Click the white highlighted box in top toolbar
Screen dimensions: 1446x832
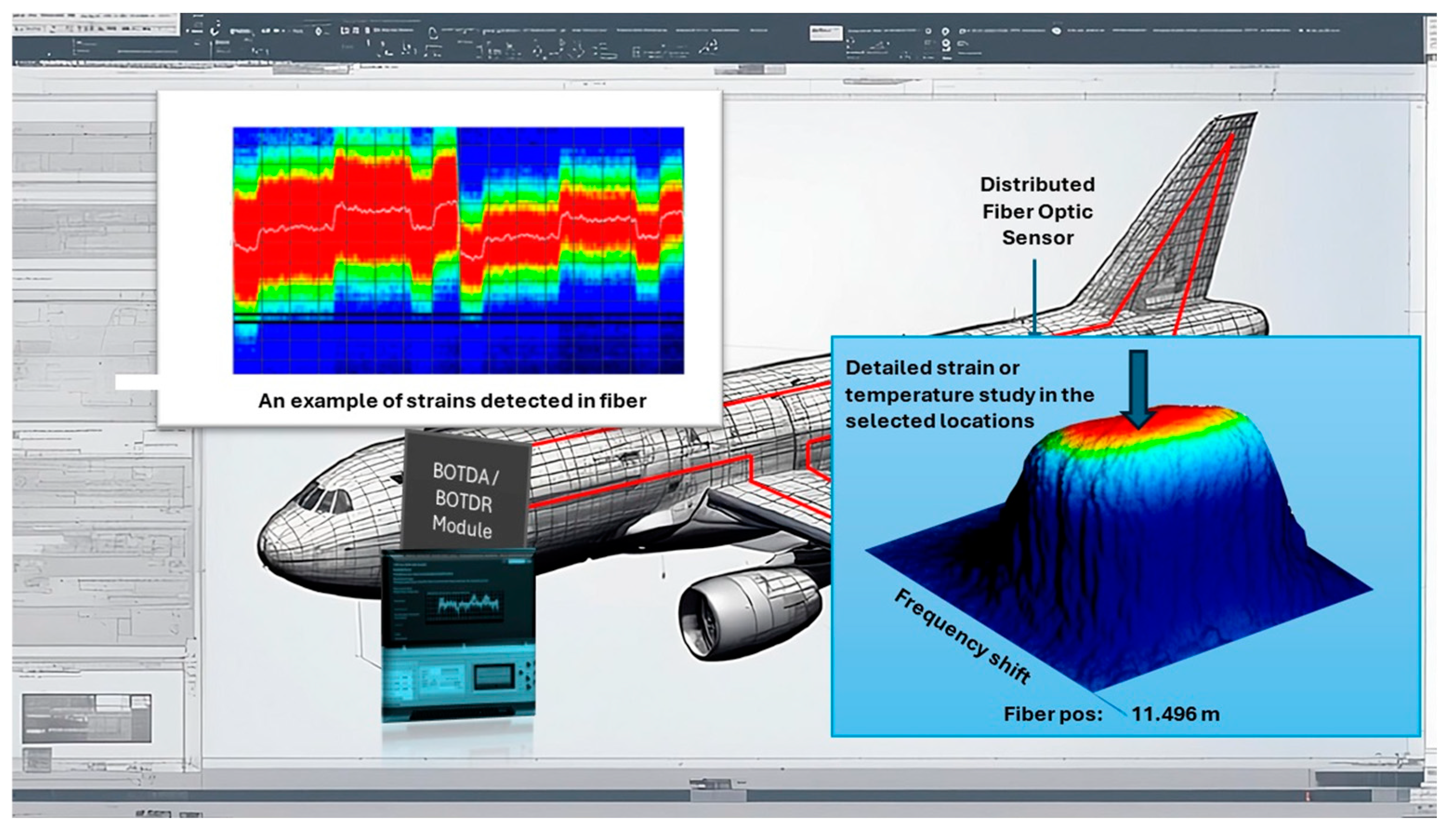(826, 33)
